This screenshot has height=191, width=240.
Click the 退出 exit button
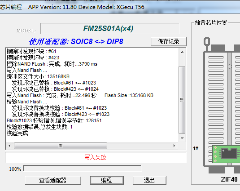pyautogui.click(x=149, y=180)
